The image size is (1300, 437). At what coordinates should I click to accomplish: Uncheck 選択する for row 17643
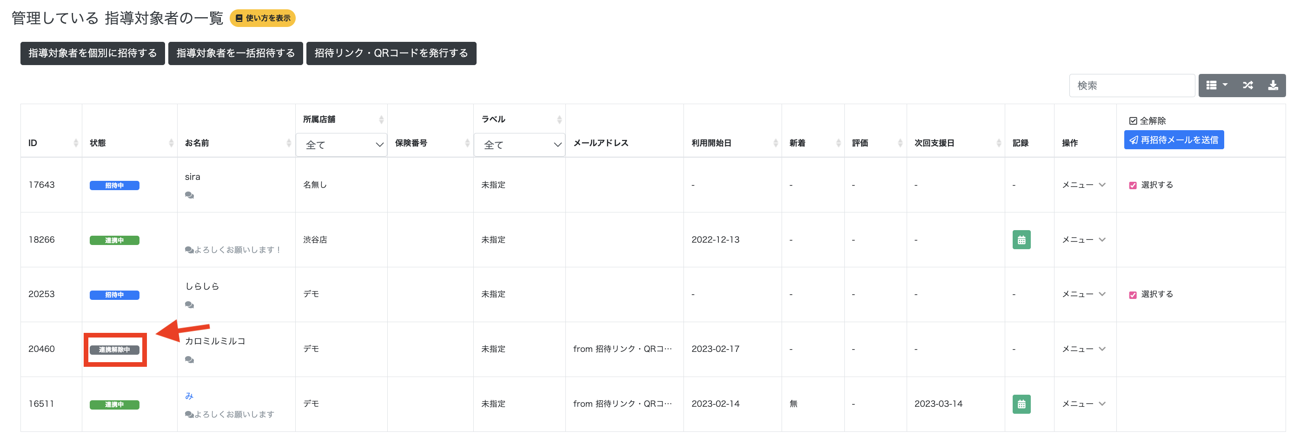[1133, 185]
